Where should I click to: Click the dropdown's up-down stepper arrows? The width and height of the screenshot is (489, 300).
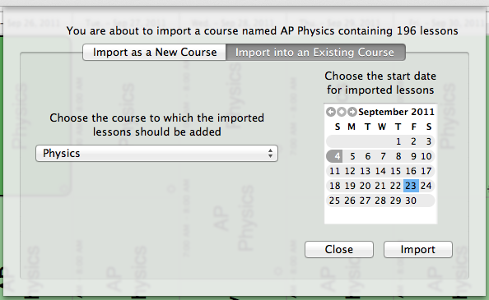(x=270, y=153)
